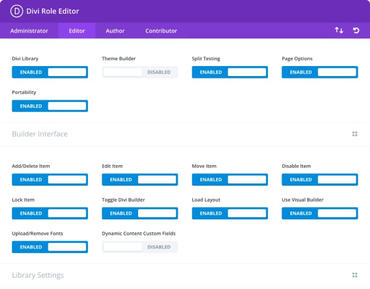Enable Dynamic Content Custom Fields toggle
The image size is (370, 289).
(140, 247)
